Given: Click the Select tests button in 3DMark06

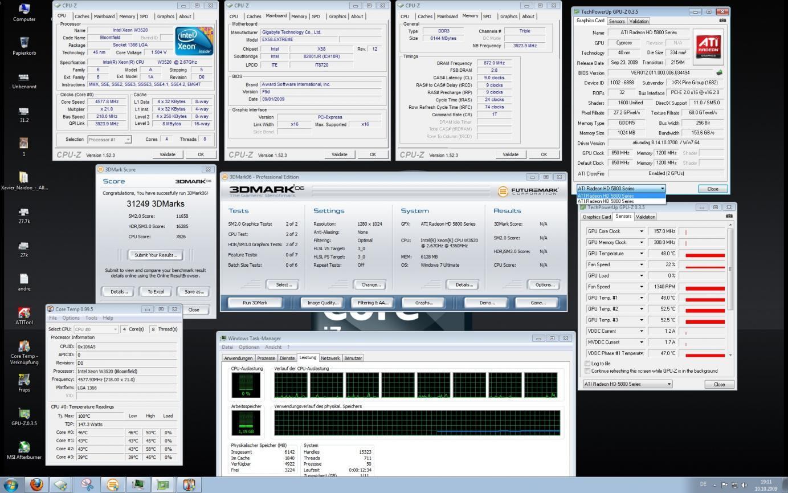Looking at the screenshot, I should (284, 284).
